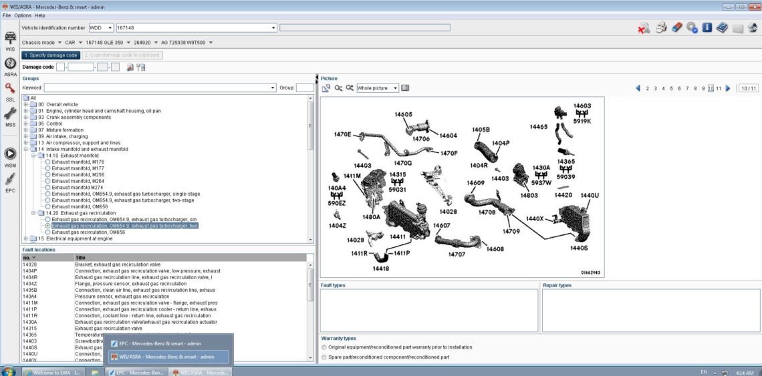Click the Group number input field
The width and height of the screenshot is (762, 376).
pos(305,88)
